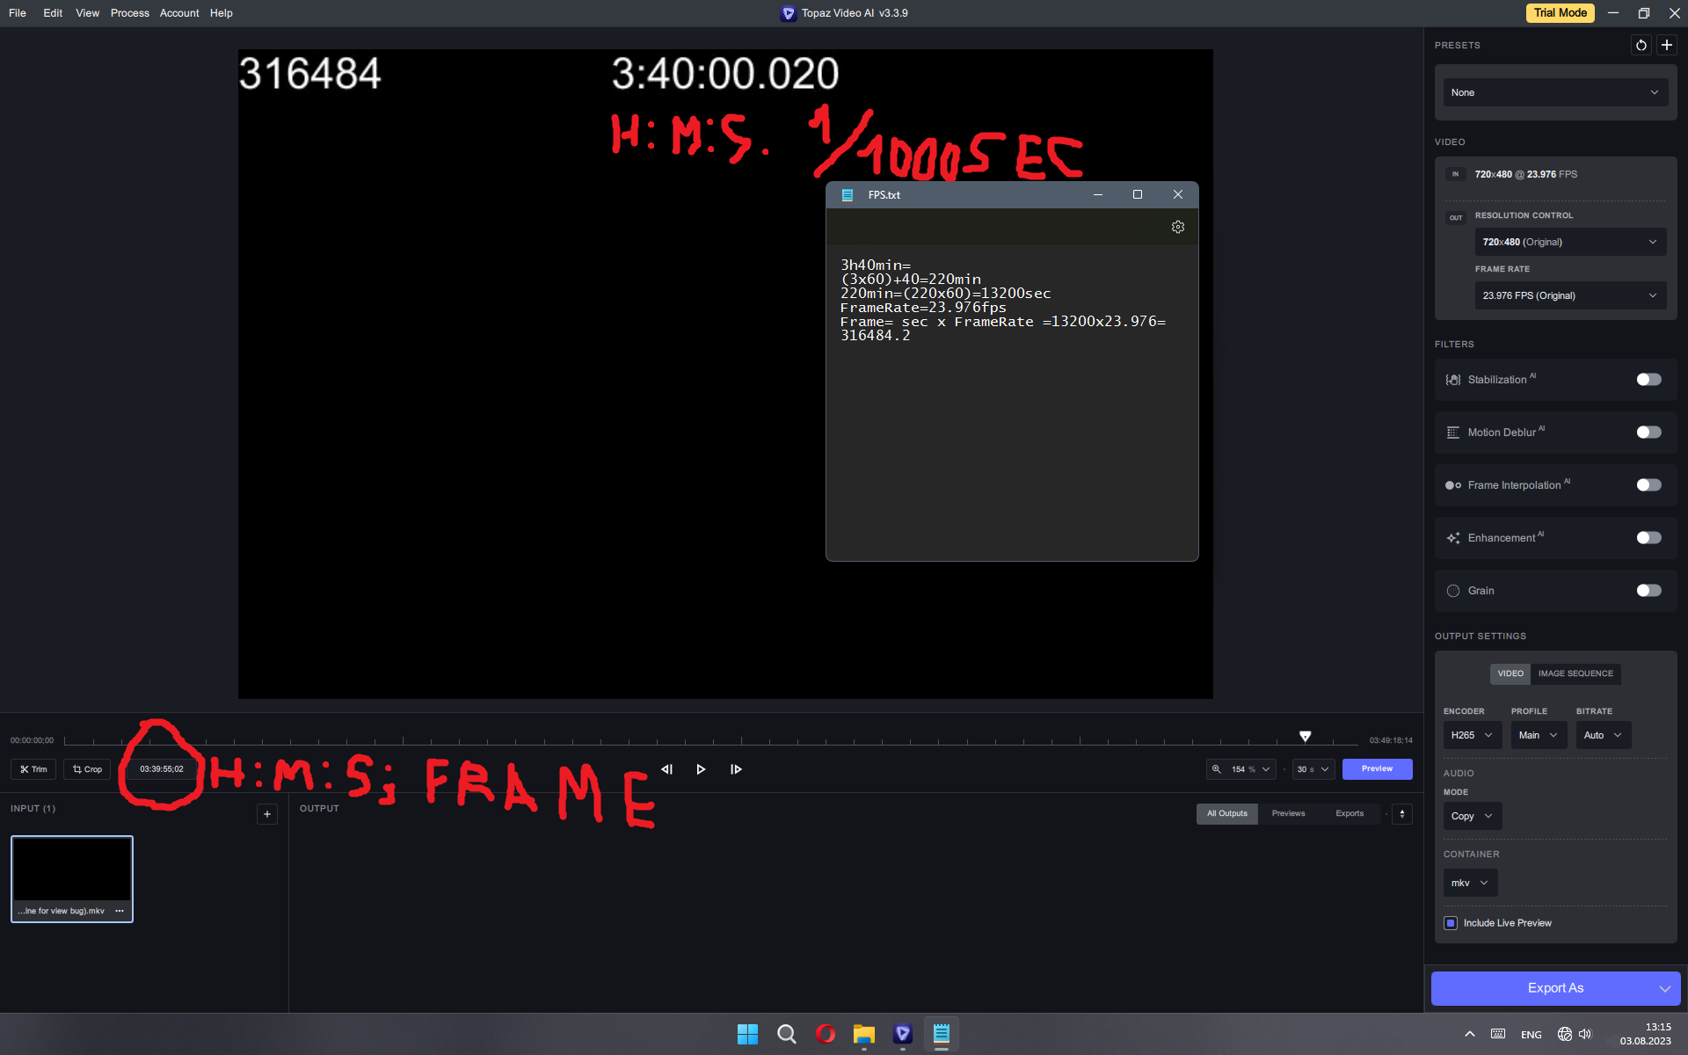
Task: Open Windows taskbar Search
Action: [x=787, y=1034]
